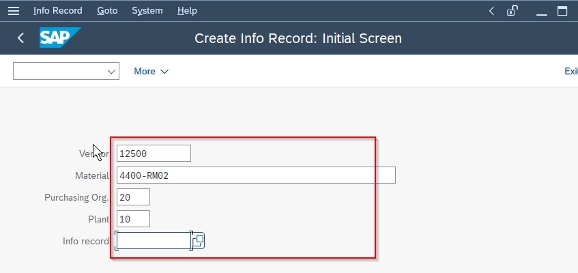Click the back arrow beside SAP logo
Viewport: 578px width, 273px height.
tap(20, 38)
